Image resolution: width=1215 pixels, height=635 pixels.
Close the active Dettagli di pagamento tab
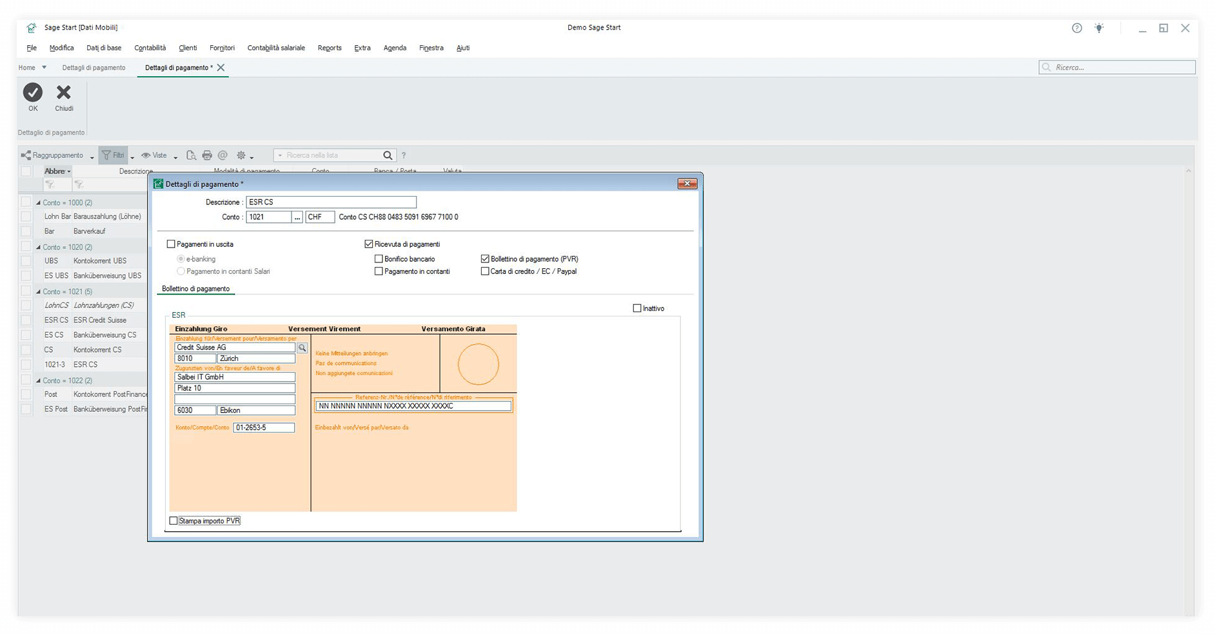pyautogui.click(x=221, y=68)
